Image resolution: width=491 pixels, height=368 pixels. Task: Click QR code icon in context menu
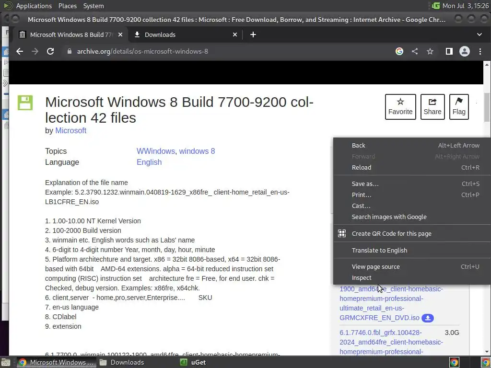tap(341, 233)
